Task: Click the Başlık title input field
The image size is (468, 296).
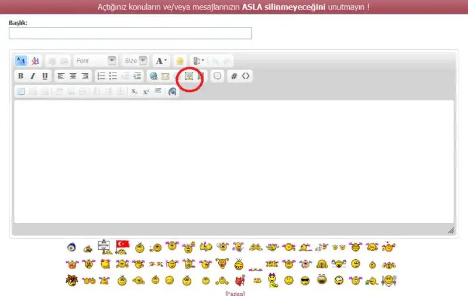Action: pos(130,33)
